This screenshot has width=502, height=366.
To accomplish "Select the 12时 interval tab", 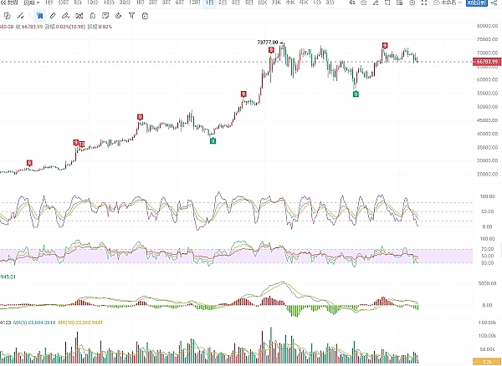I will click(x=194, y=3).
